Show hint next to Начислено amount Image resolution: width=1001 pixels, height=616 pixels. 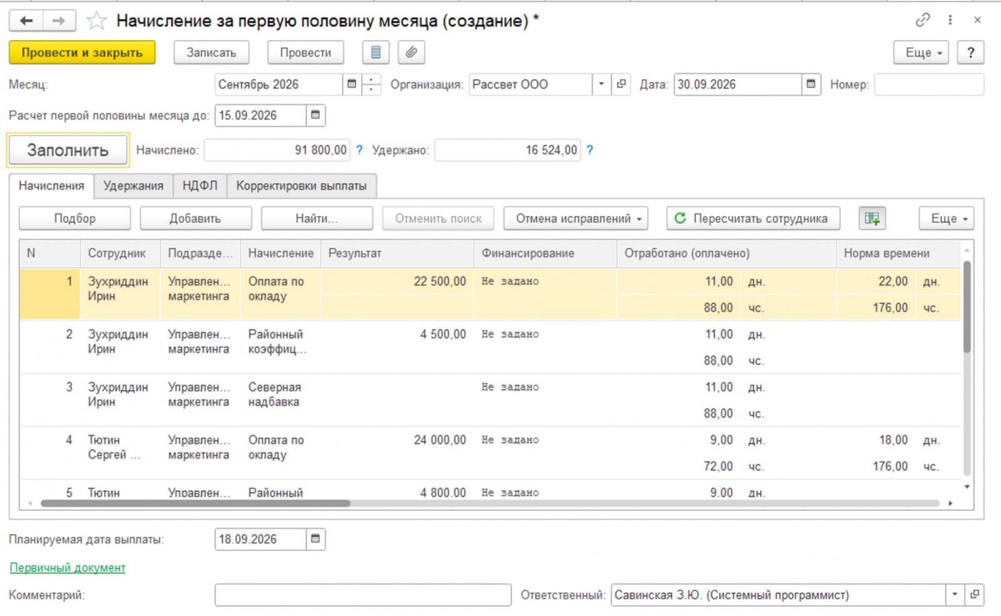click(359, 150)
